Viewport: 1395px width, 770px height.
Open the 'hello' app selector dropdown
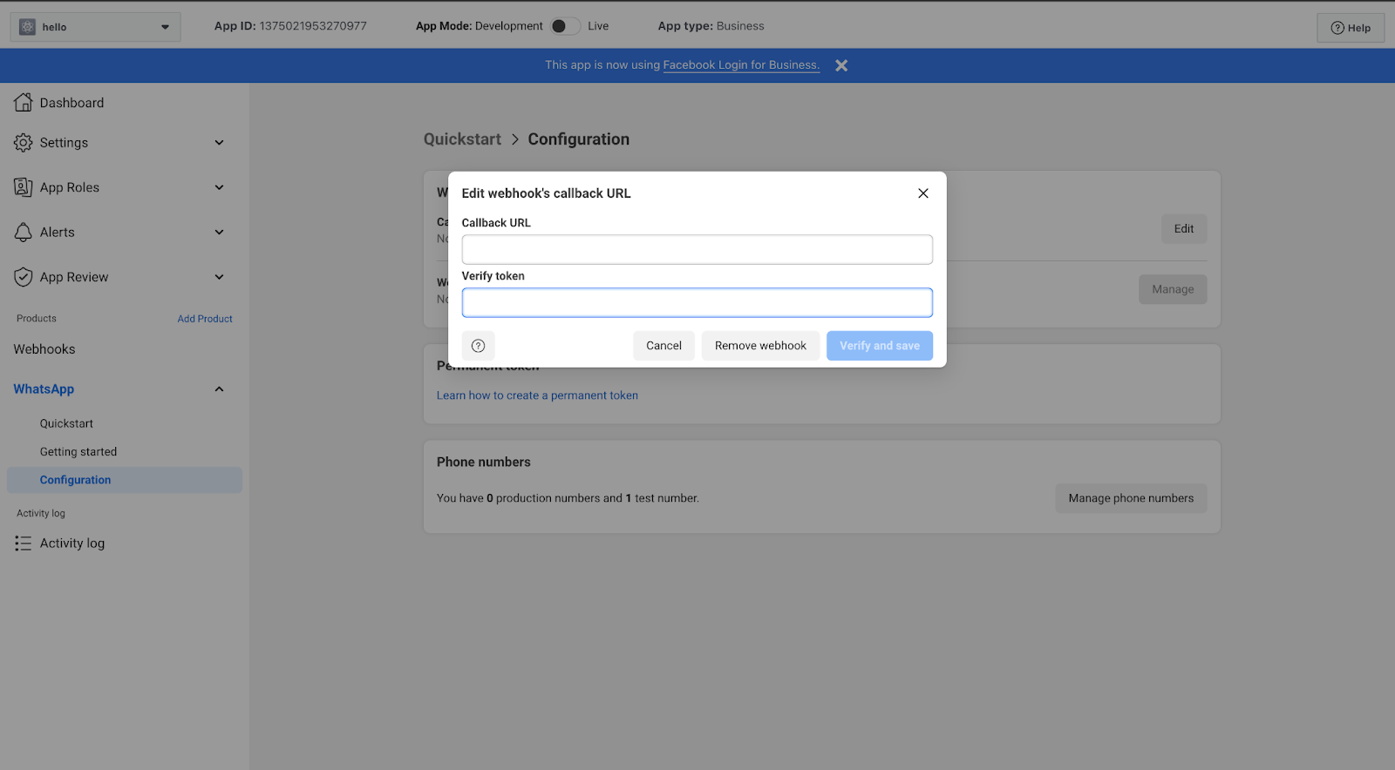(x=95, y=27)
